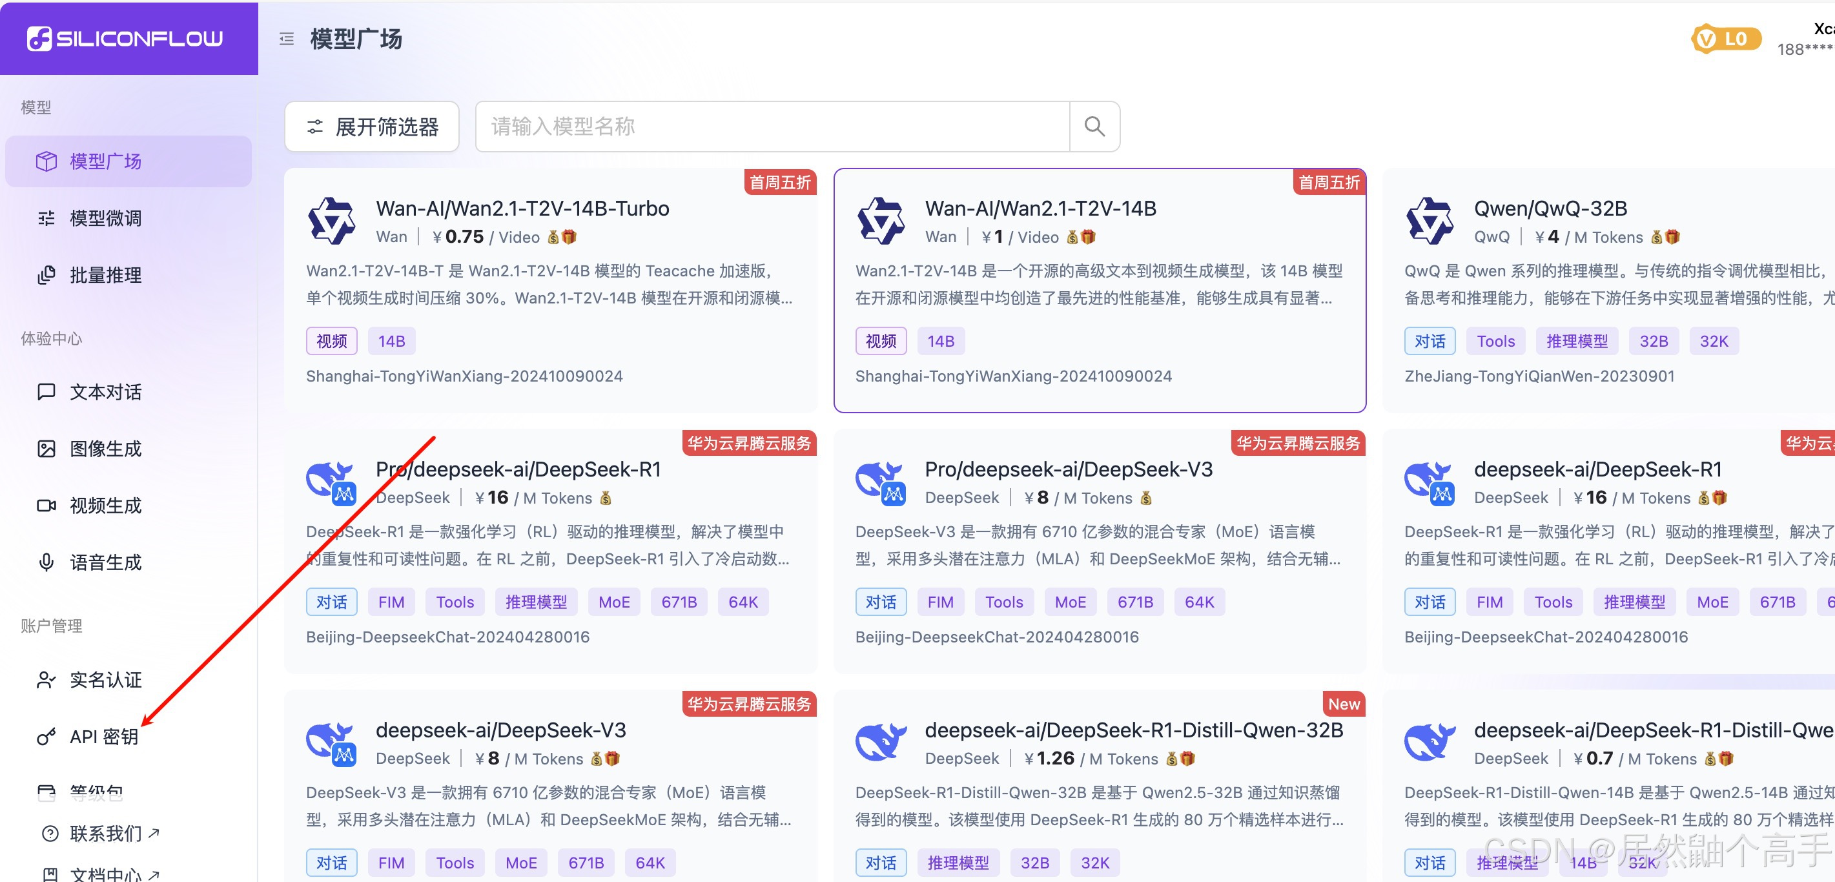This screenshot has width=1835, height=882.
Task: Click the SiliconFlow logo
Action: coord(125,39)
